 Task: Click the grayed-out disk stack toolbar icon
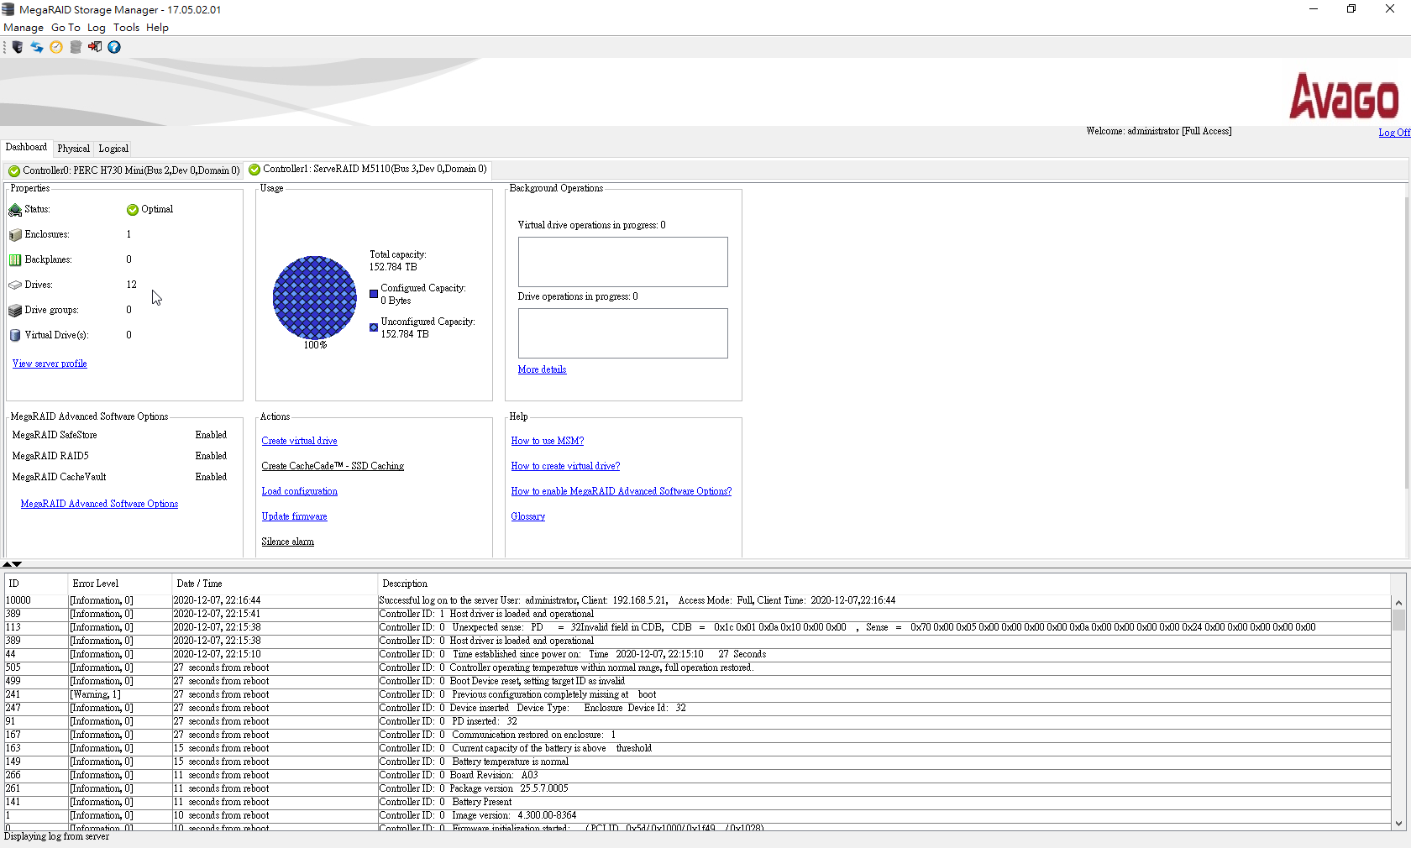pyautogui.click(x=76, y=47)
